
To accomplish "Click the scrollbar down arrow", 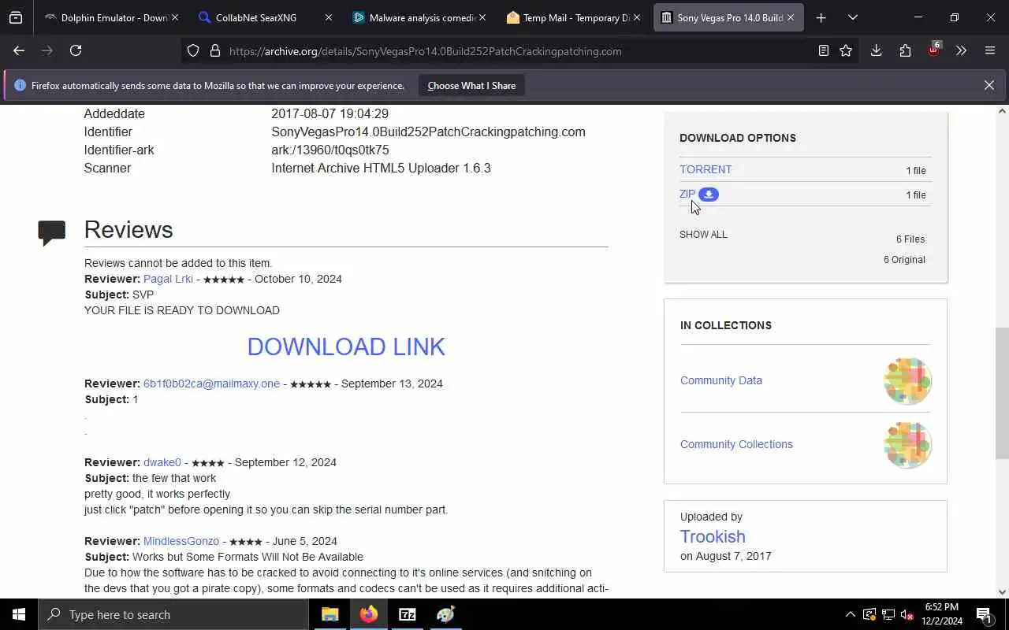I will (x=1002, y=592).
